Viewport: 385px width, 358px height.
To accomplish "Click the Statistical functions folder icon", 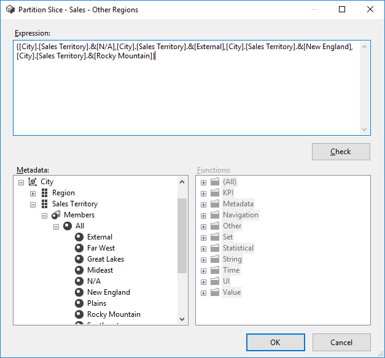I will [x=214, y=248].
